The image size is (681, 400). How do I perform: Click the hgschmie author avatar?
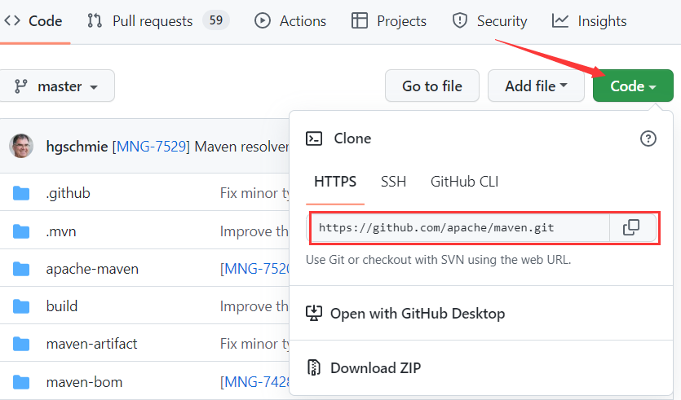(21, 146)
